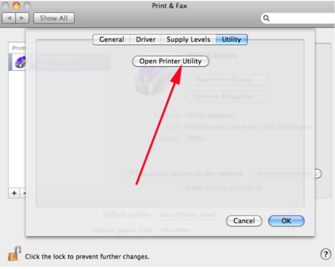Open Help with the question mark
The image size is (335, 269).
(x=325, y=254)
